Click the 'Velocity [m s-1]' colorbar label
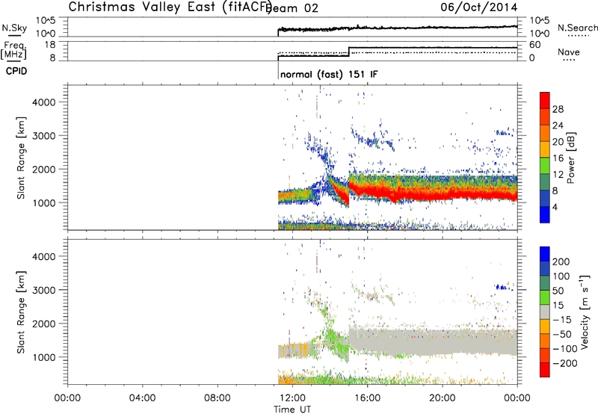 point(585,312)
